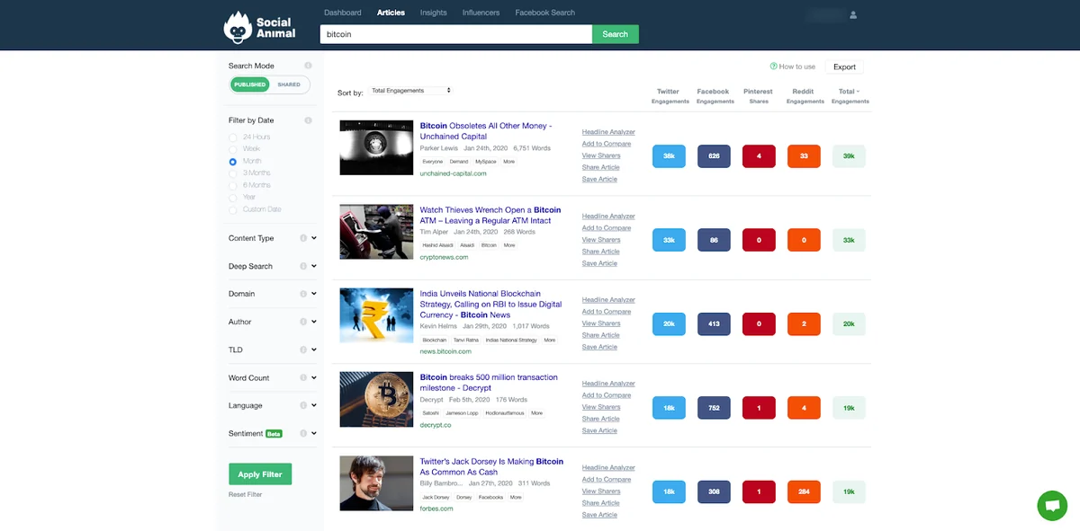This screenshot has height=531, width=1080.
Task: Switch search mode to SHARED
Action: (x=289, y=84)
